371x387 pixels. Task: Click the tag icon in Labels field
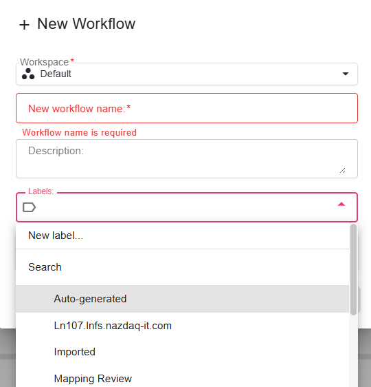[30, 207]
